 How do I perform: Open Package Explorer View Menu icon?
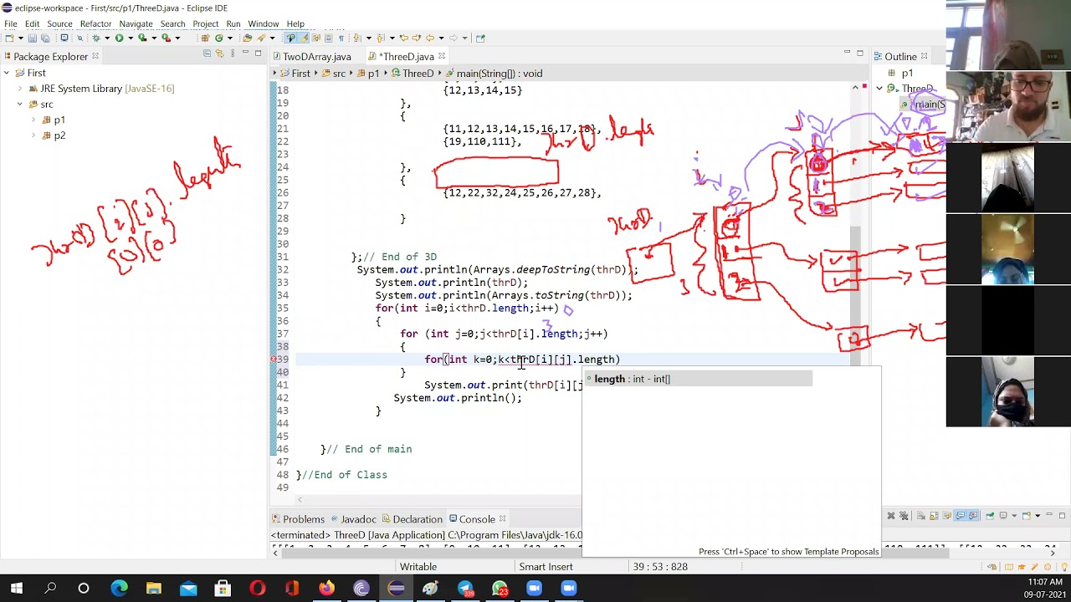(233, 54)
